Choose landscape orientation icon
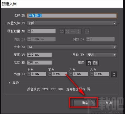This screenshot has width=125, height=114. (95, 63)
